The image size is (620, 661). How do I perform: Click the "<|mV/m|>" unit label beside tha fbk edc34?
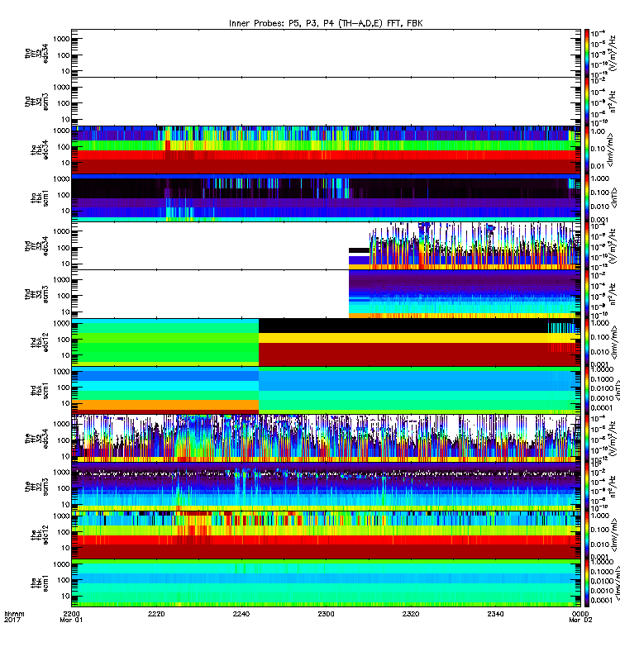point(612,150)
